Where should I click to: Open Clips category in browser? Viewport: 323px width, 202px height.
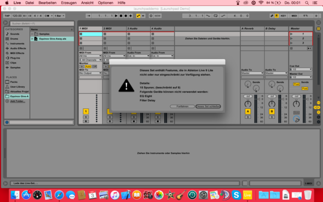(13, 63)
